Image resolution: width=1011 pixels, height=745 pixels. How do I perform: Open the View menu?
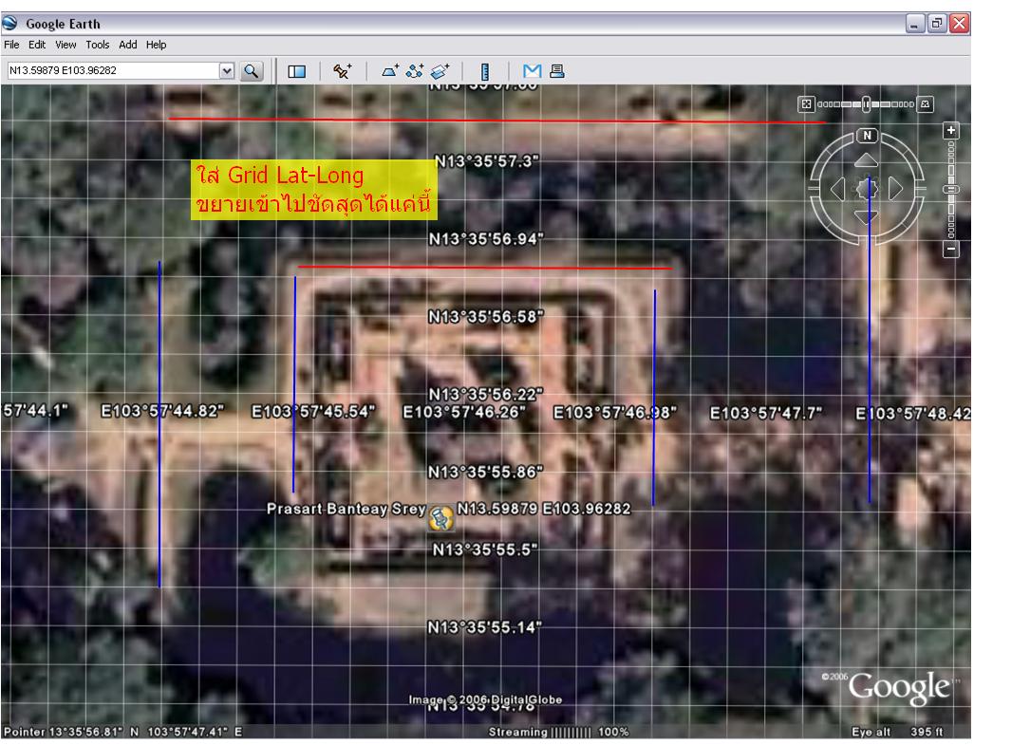(x=66, y=45)
